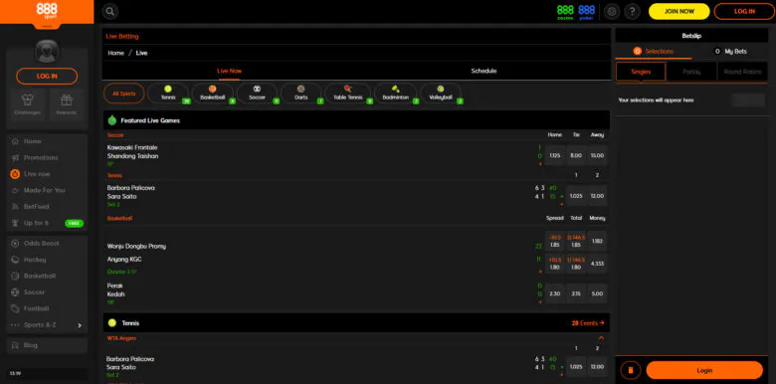Clear betslip with trash icon
Viewport: 776px width, 384px height.
pyautogui.click(x=631, y=370)
